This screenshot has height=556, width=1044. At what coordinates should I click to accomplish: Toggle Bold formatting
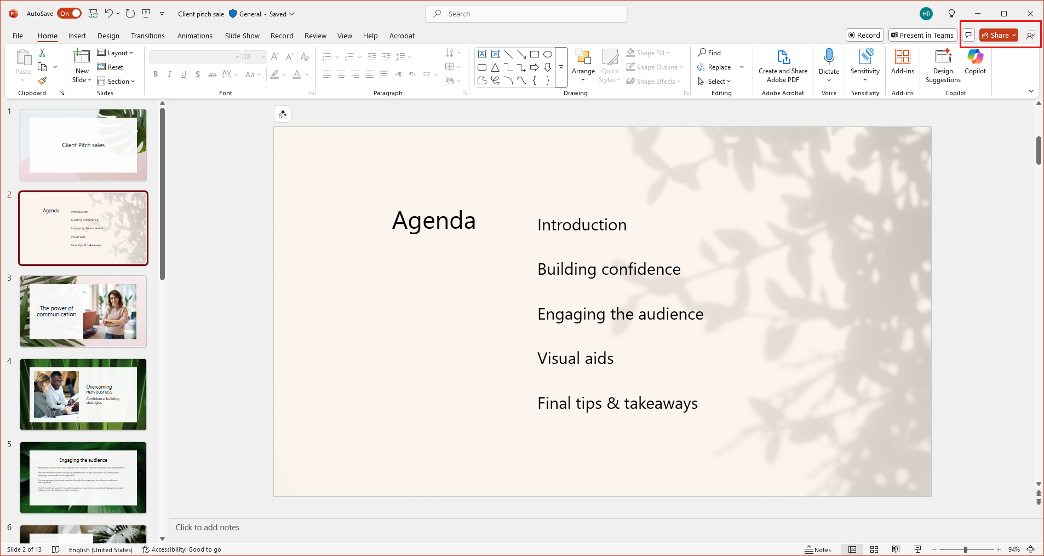(156, 74)
